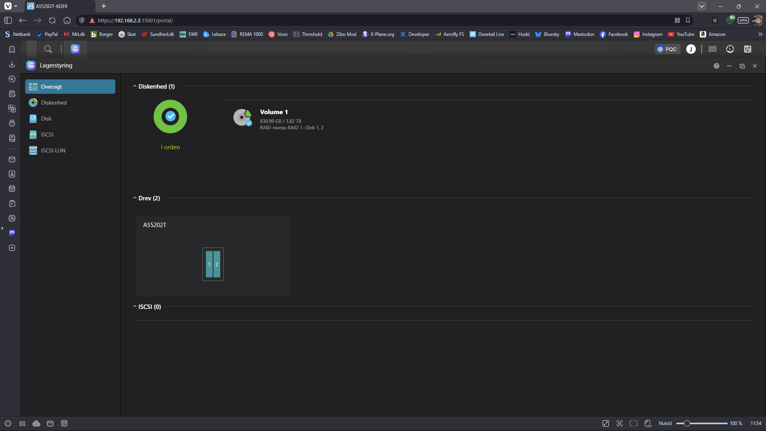Open the ADM settings sliders icon
The width and height of the screenshot is (766, 431).
pos(748,49)
